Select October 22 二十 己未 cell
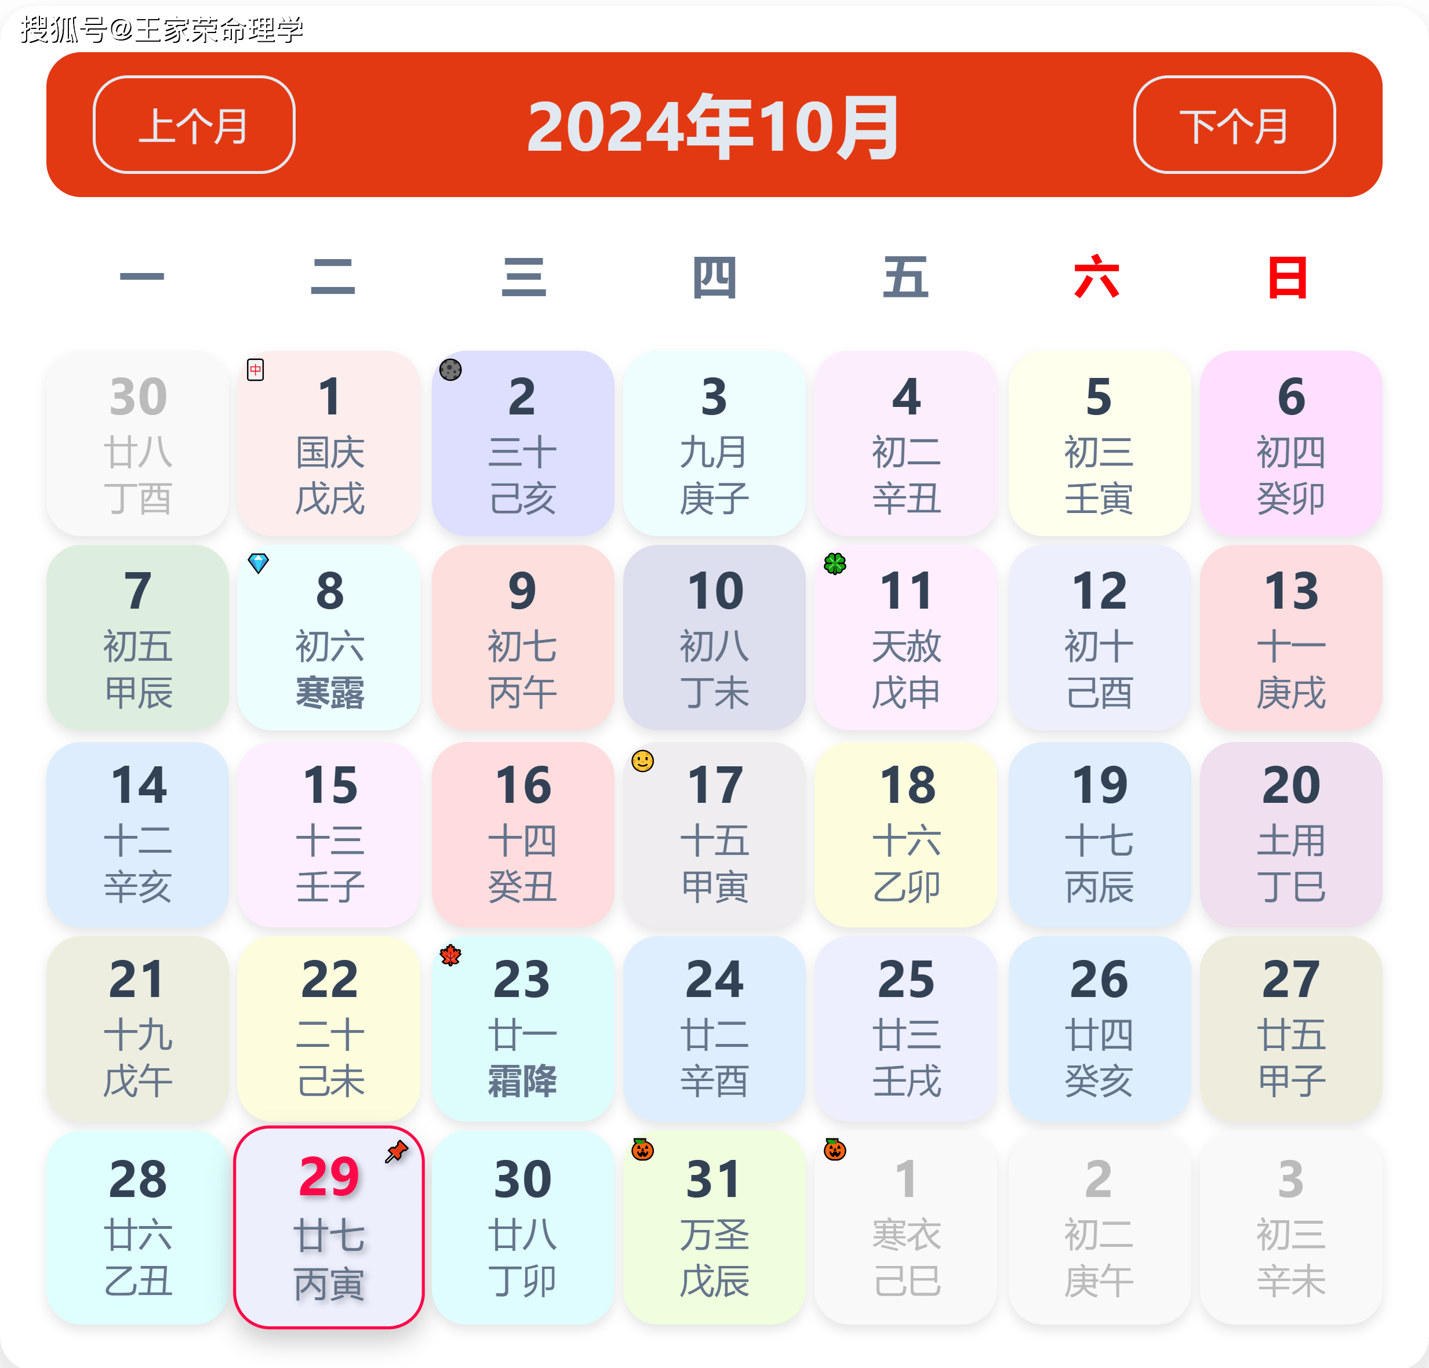 329,1028
